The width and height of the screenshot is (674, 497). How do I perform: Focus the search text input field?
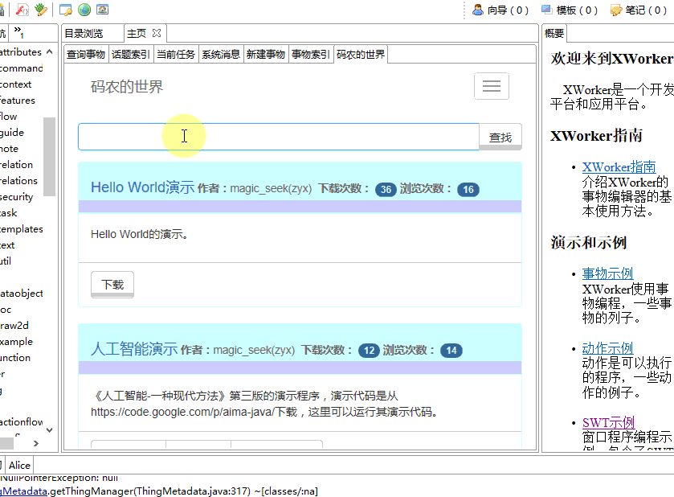pyautogui.click(x=278, y=137)
